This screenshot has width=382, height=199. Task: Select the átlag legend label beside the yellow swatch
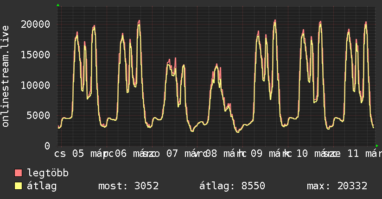point(42,186)
